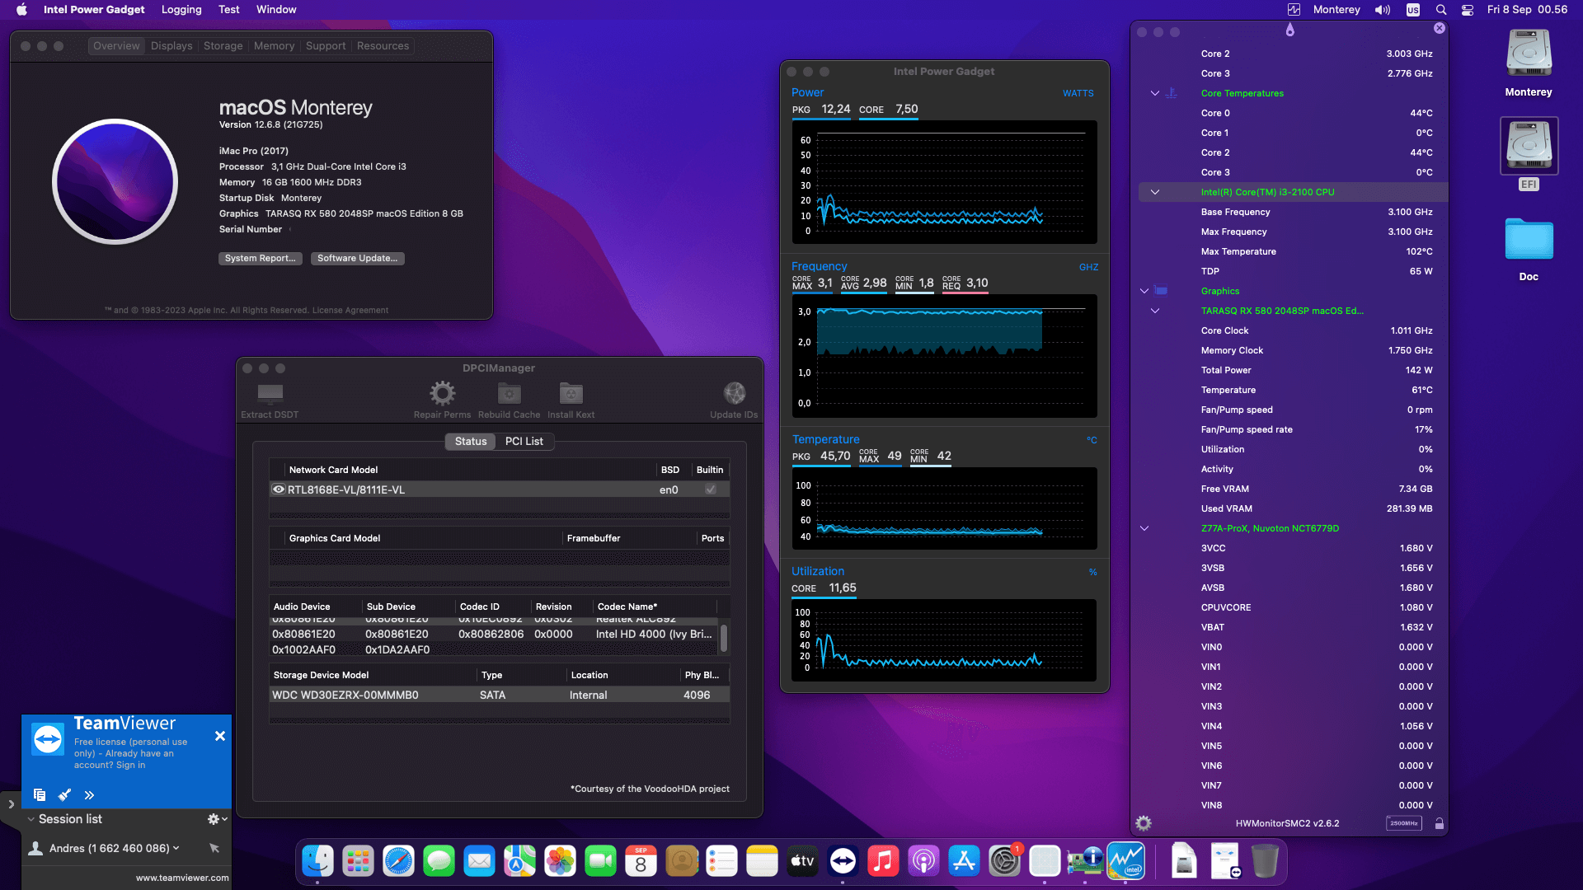Open Apple TV from the Dock
This screenshot has width=1583, height=890.
tap(802, 862)
